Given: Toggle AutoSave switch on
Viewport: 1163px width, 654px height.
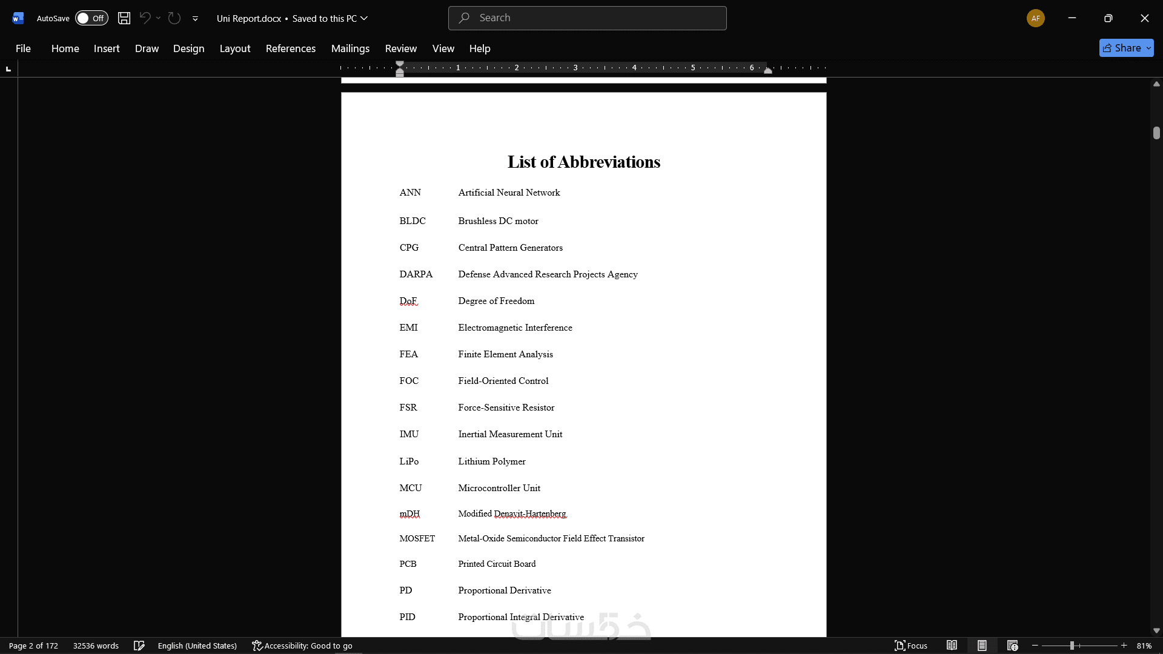Looking at the screenshot, I should point(91,18).
